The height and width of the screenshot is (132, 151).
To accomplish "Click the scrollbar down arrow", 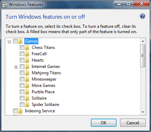I will [x=143, y=112].
